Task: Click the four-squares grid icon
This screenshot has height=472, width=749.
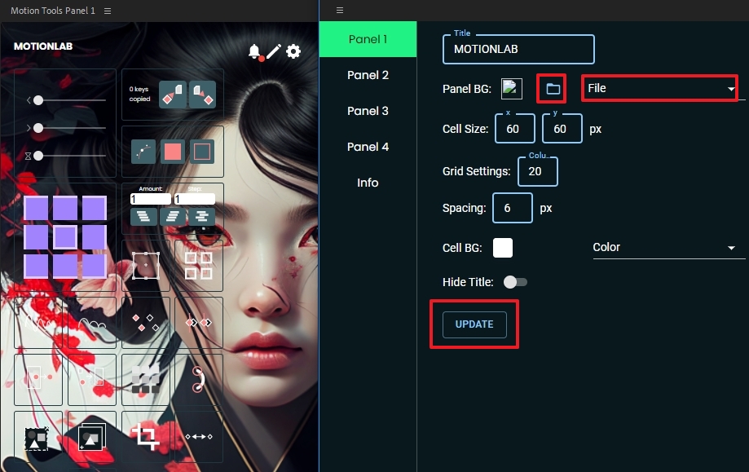Action: pyautogui.click(x=198, y=265)
